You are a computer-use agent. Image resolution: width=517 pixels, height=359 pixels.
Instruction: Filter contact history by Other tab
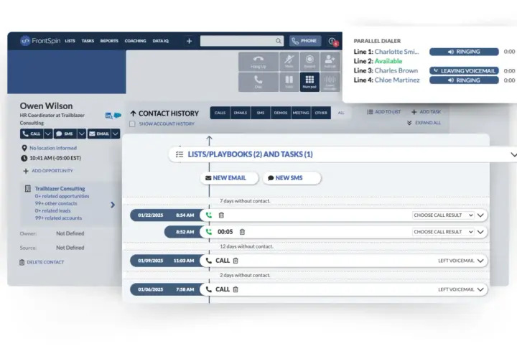(321, 113)
